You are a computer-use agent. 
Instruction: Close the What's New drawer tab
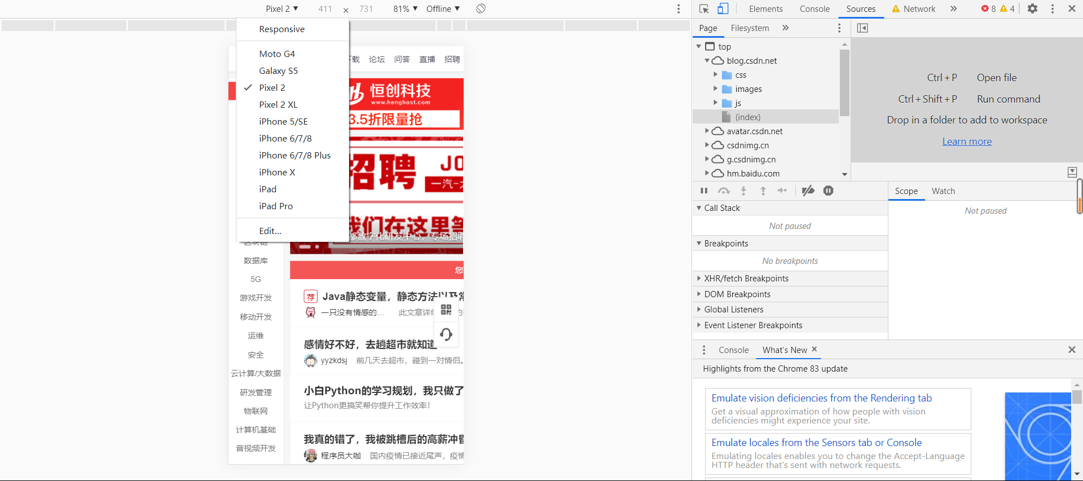(814, 350)
